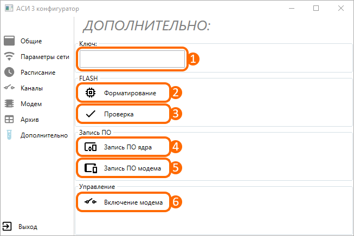The height and width of the screenshot is (236, 354).
Task: Click Запись ПО модема button
Action: pos(123,168)
